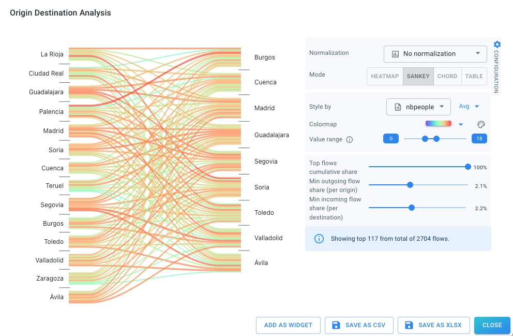Expand the Avg aggregation dropdown

[x=469, y=107]
